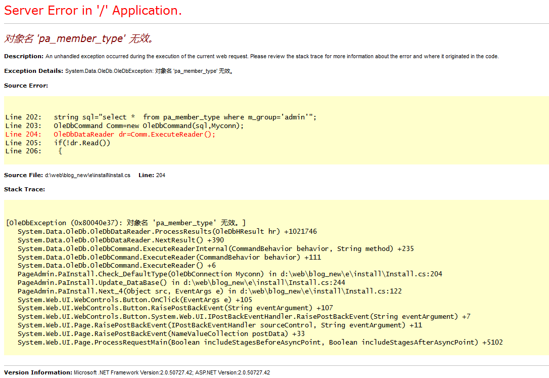Click the 'Source File:' label
This screenshot has width=549, height=378.
coord(23,175)
